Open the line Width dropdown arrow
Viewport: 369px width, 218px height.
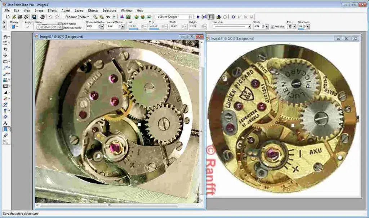point(267,27)
